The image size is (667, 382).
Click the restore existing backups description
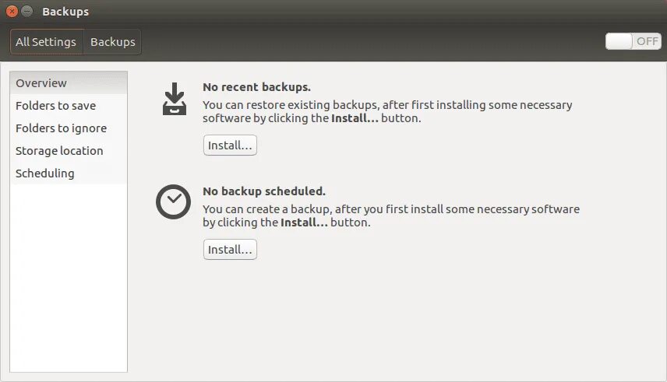[386, 112]
